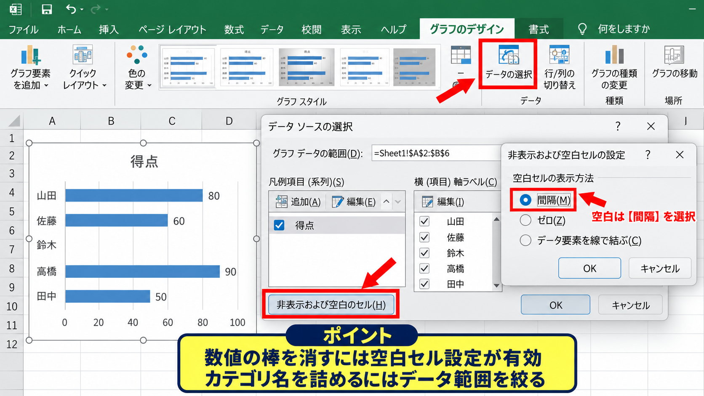Open the データ tab

[x=272, y=29]
